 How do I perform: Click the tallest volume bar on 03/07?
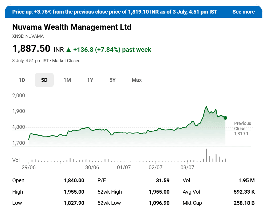tap(206, 155)
